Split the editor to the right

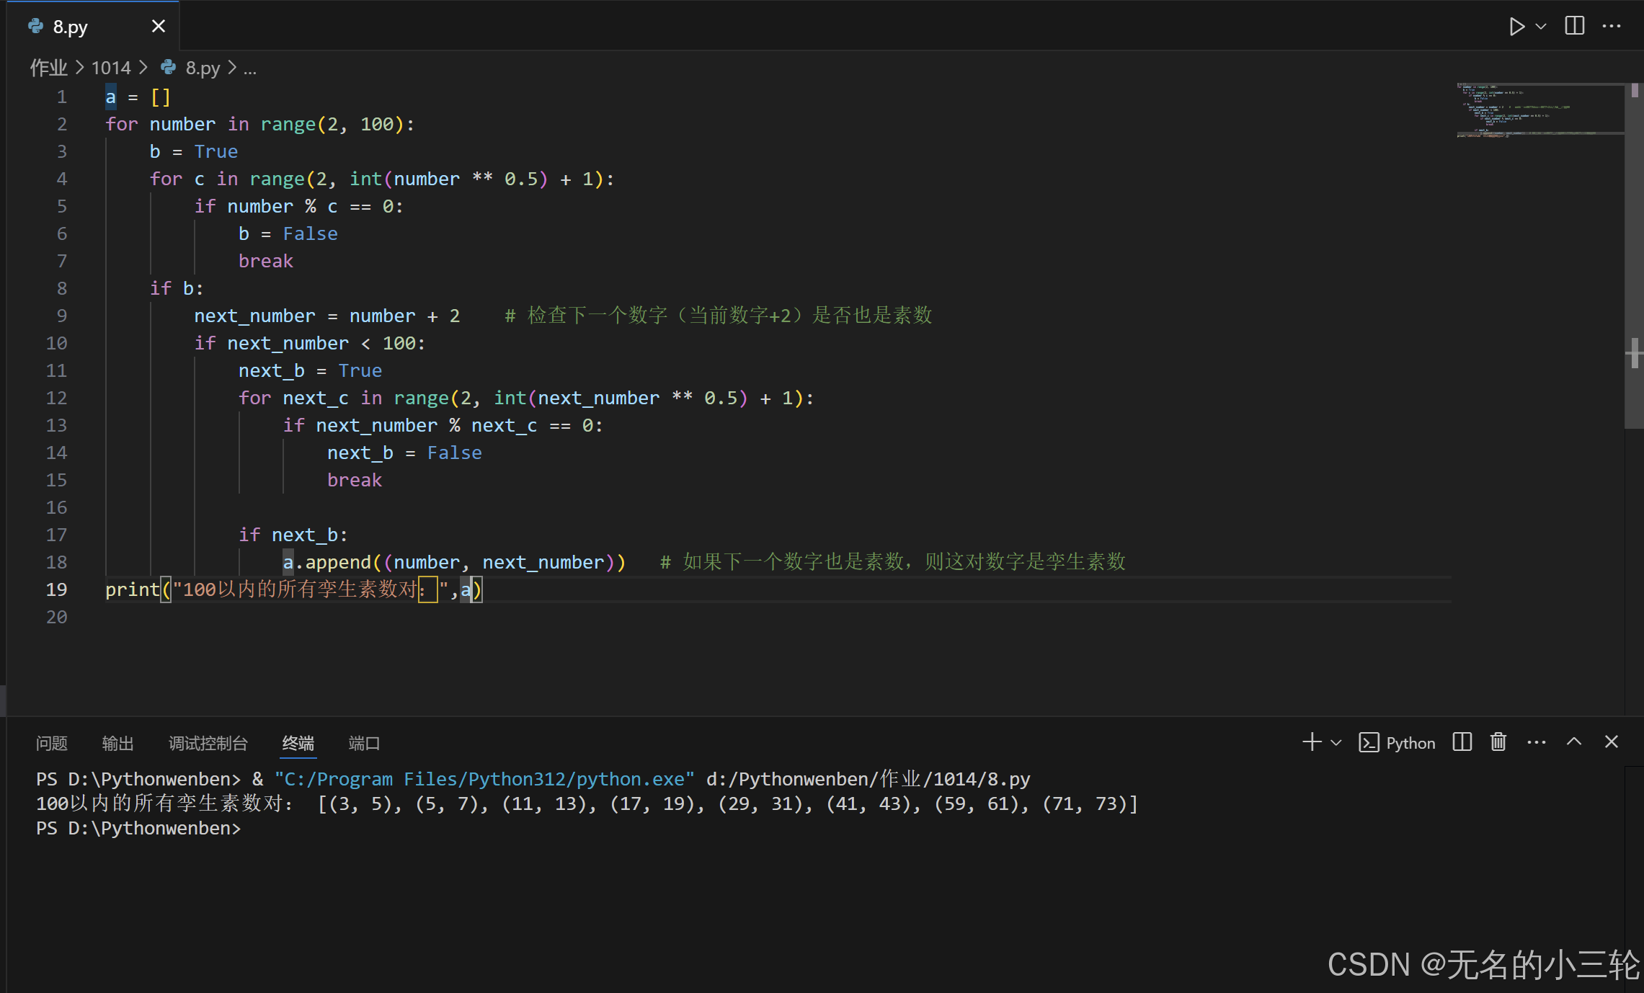(1575, 27)
